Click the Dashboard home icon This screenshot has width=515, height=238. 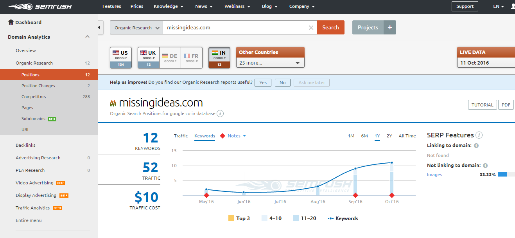11,22
